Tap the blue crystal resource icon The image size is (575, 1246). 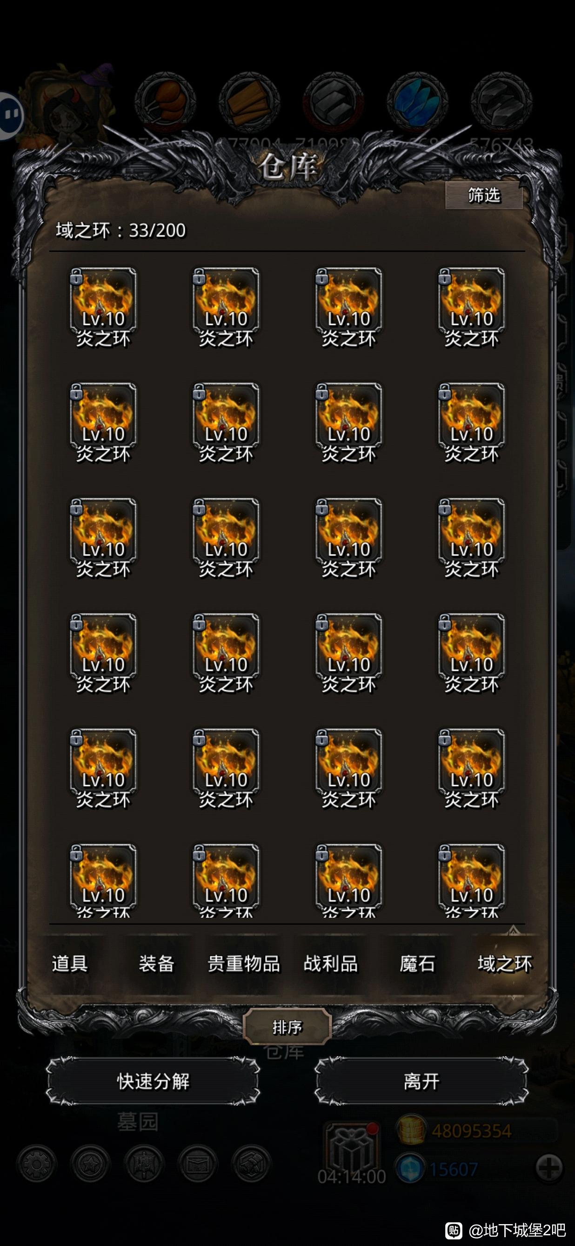point(417,102)
